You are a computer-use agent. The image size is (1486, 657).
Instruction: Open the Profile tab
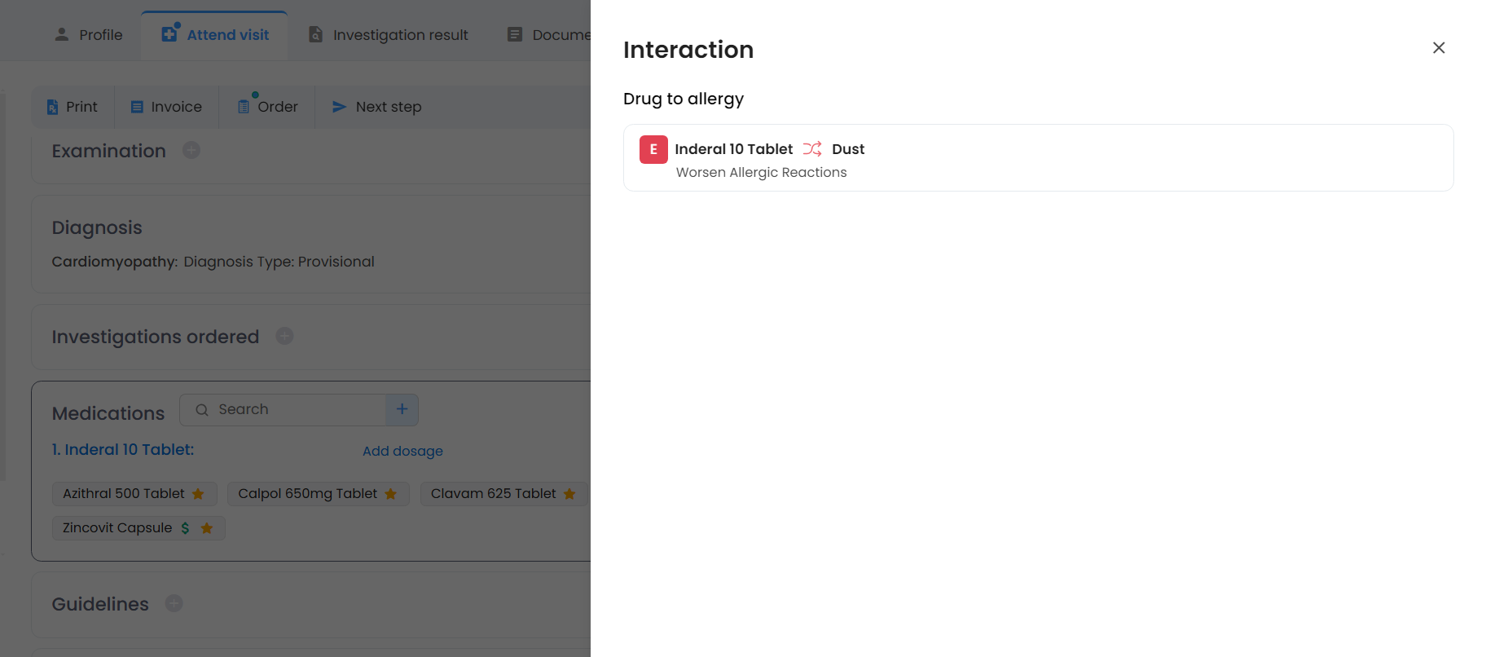pos(88,35)
